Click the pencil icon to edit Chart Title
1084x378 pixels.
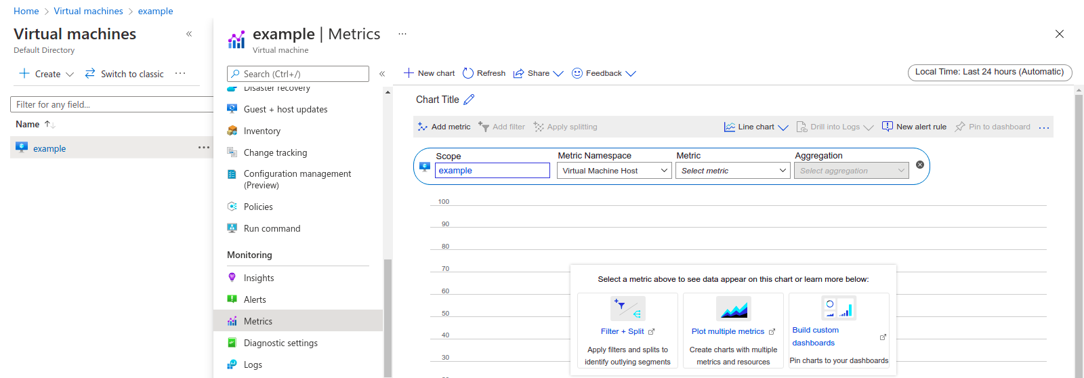[x=469, y=100]
